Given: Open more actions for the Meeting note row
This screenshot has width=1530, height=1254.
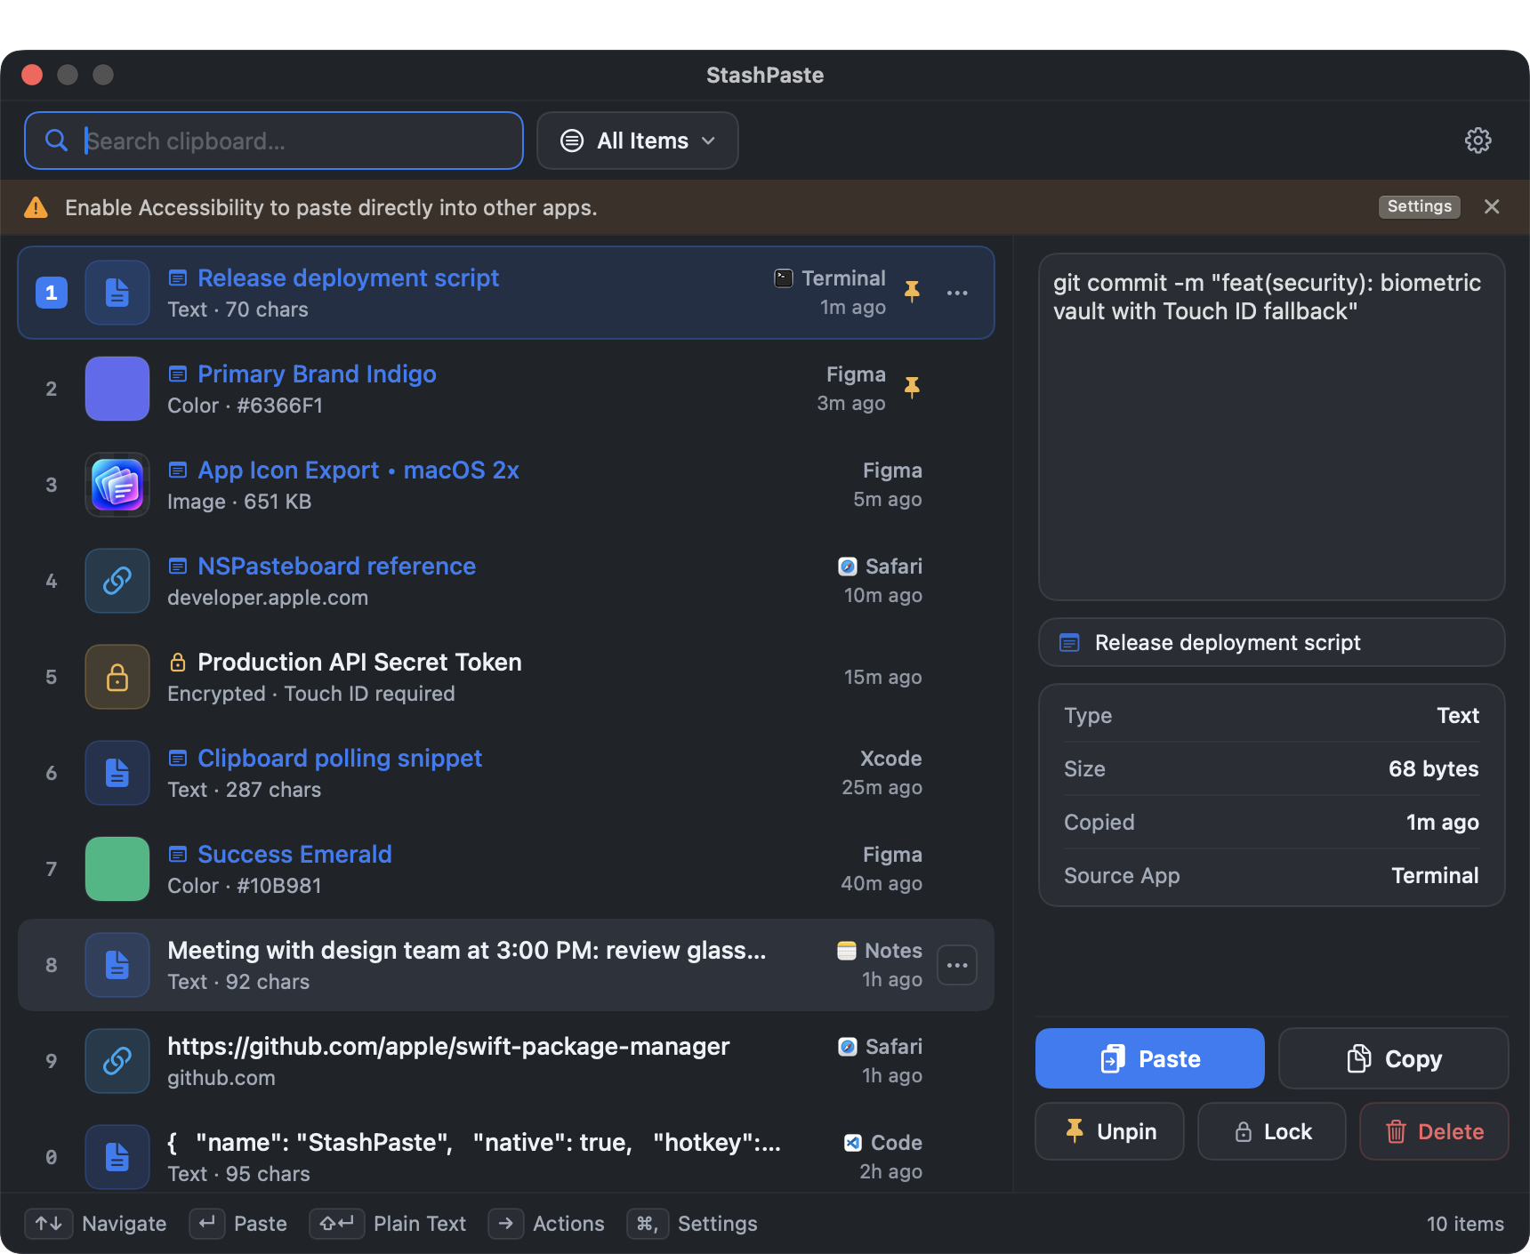Looking at the screenshot, I should 957,965.
